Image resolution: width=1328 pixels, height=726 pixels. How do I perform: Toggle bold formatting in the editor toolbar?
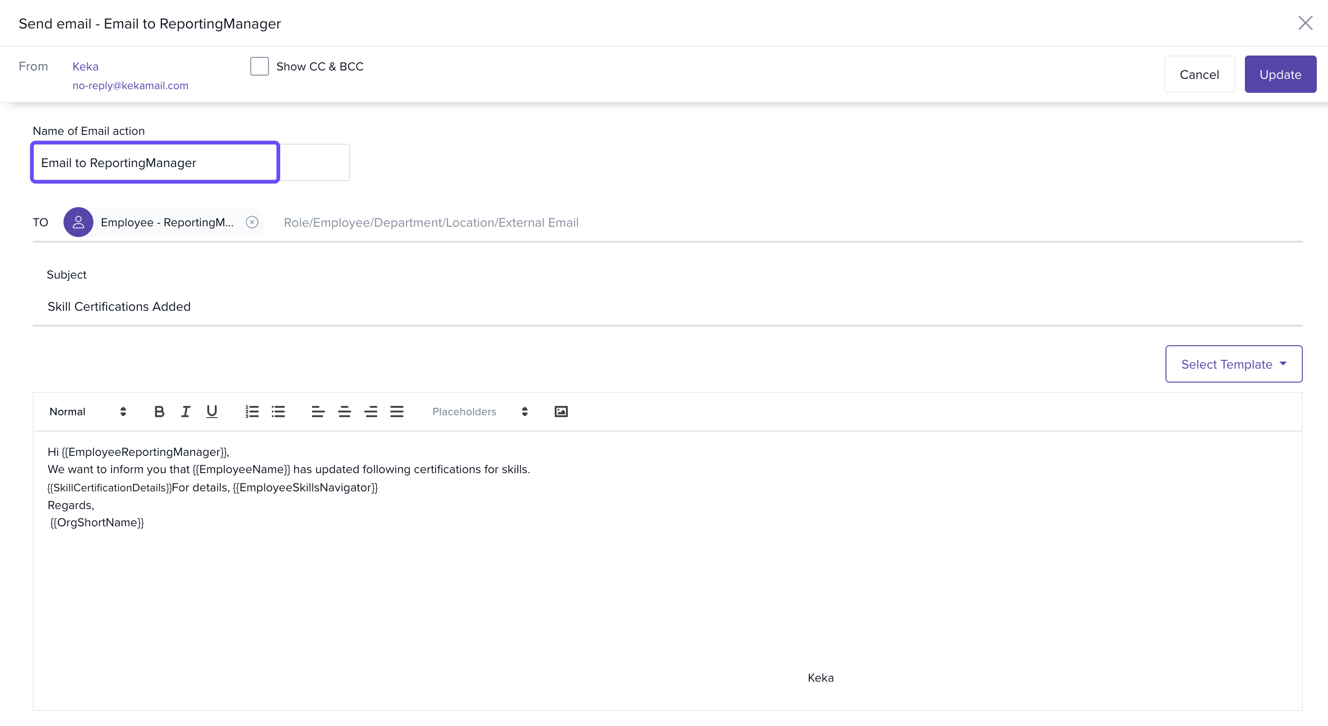click(159, 411)
